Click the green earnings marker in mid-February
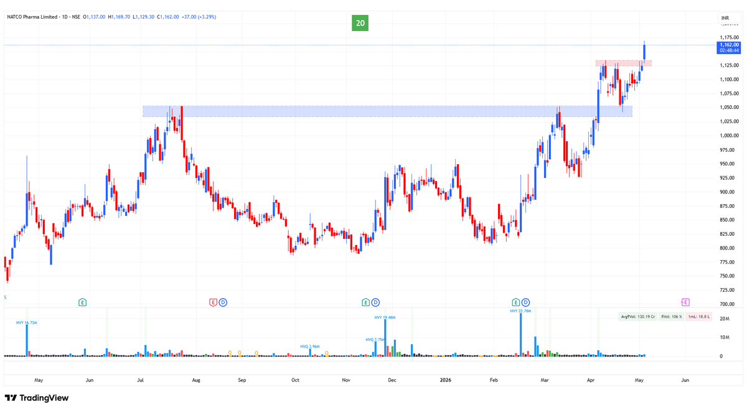 pyautogui.click(x=516, y=302)
